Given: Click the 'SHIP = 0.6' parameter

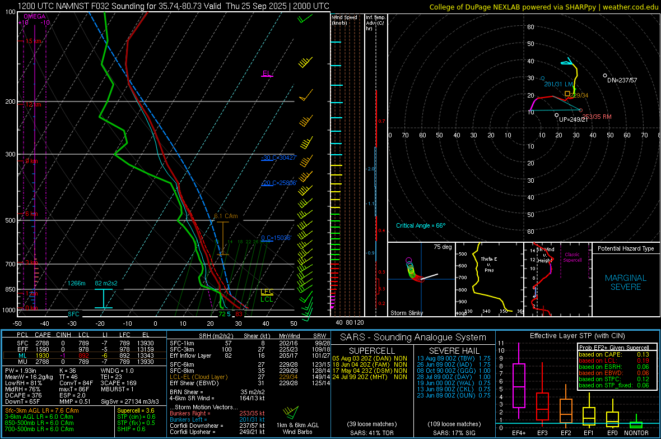Looking at the screenshot, I should [x=131, y=429].
